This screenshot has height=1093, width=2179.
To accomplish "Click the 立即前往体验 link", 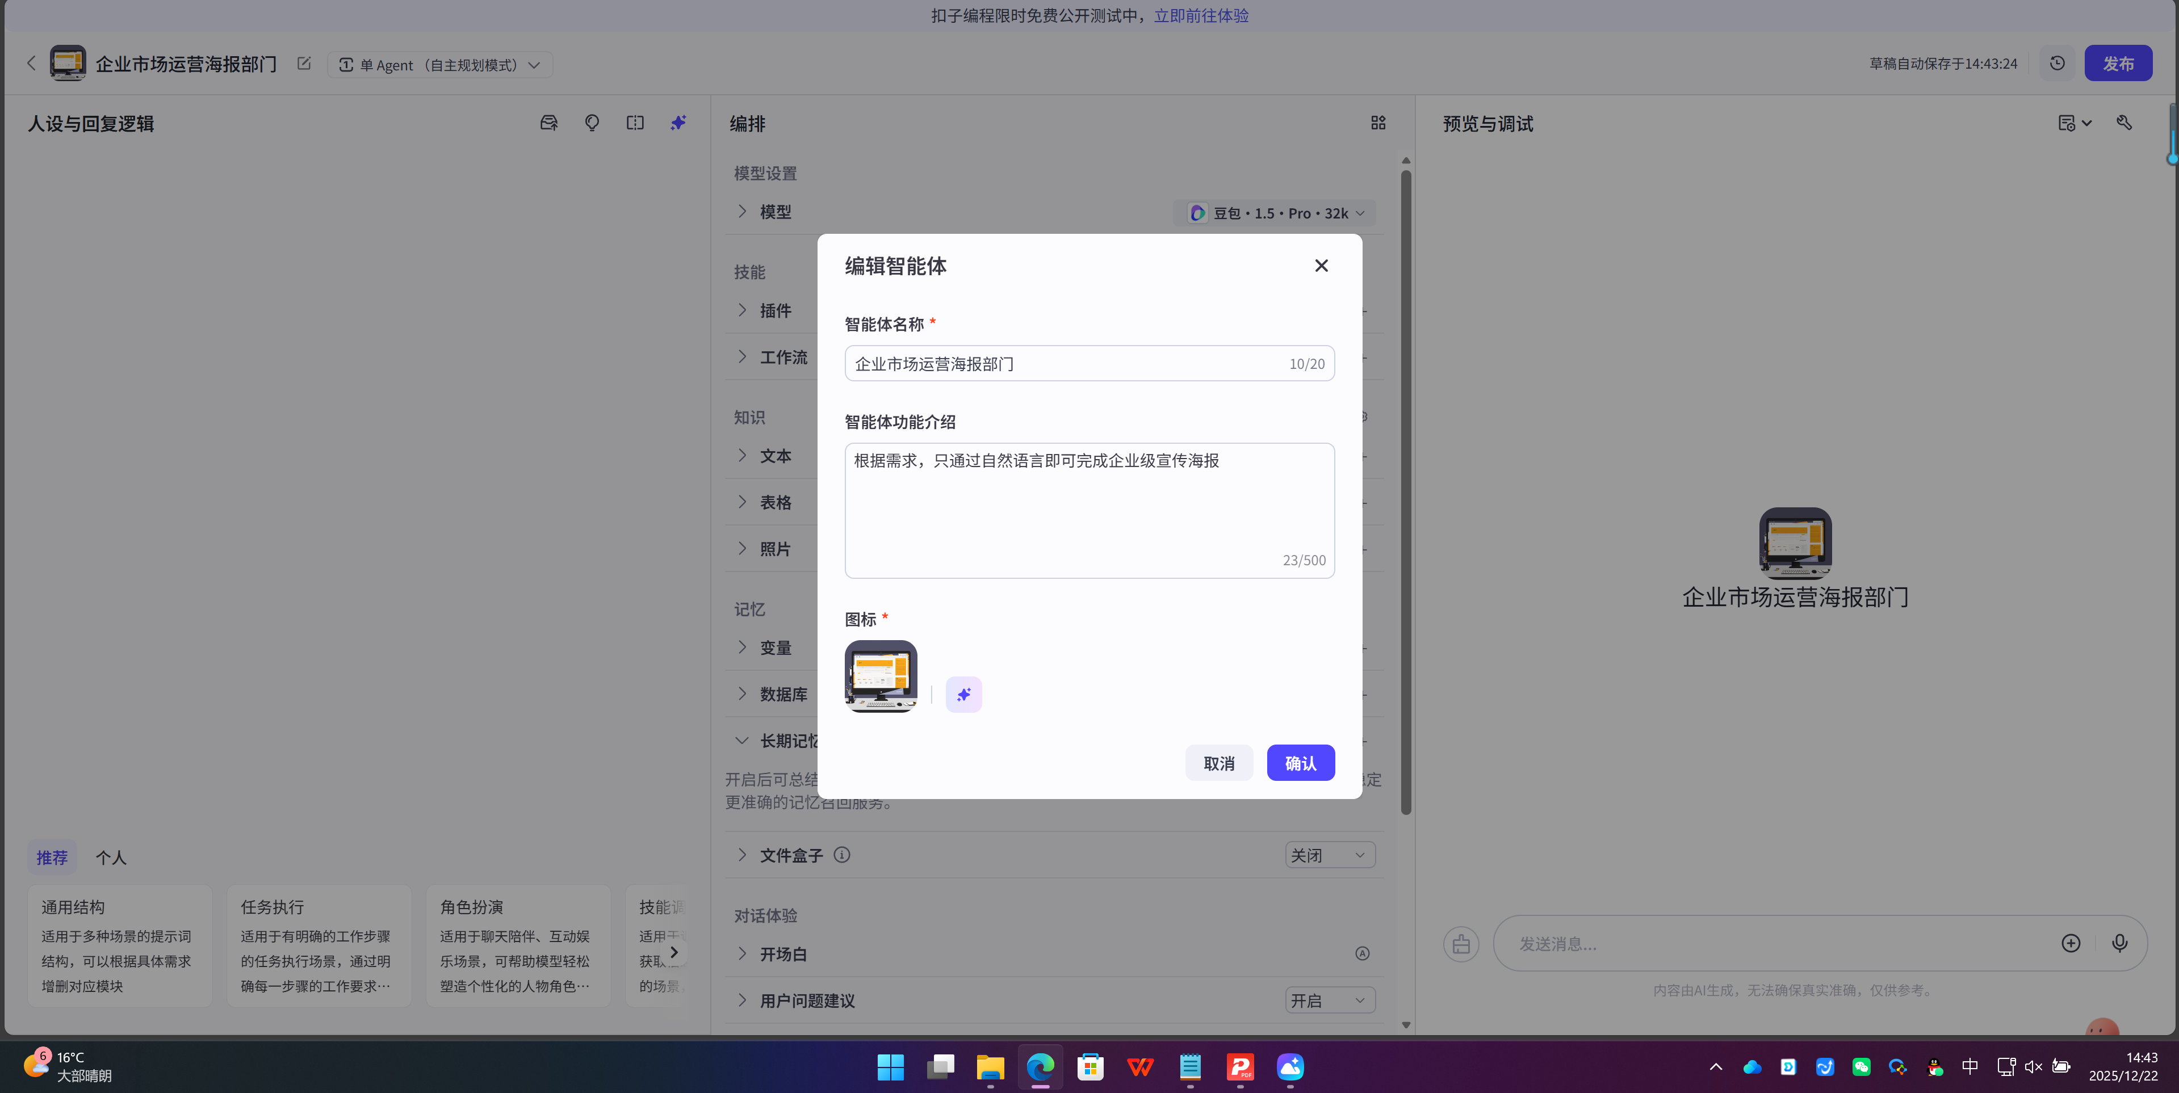I will [x=1201, y=15].
